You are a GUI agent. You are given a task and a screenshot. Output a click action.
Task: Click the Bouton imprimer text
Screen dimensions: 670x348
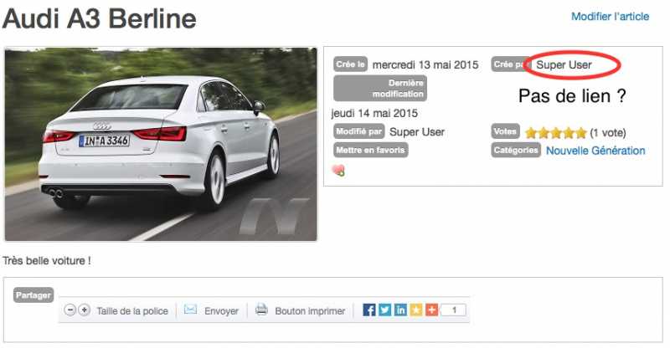pyautogui.click(x=310, y=311)
